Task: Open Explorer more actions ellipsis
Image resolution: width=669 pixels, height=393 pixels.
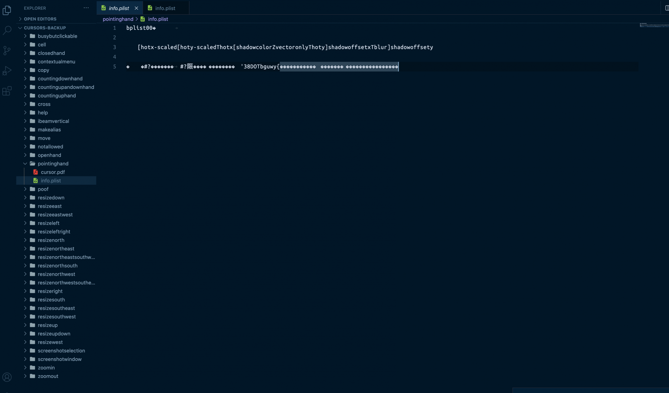Action: pos(86,8)
